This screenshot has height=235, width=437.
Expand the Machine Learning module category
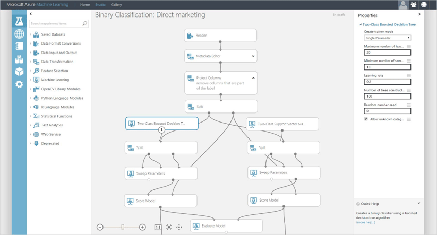(31, 80)
